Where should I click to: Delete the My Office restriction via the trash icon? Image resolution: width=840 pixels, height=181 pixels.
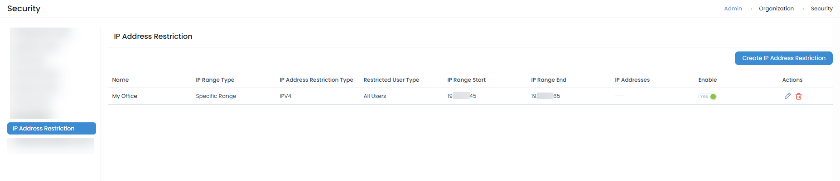(x=799, y=97)
